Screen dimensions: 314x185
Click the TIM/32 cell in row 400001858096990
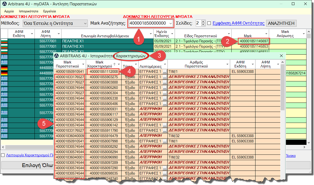pyautogui.click(x=199, y=157)
